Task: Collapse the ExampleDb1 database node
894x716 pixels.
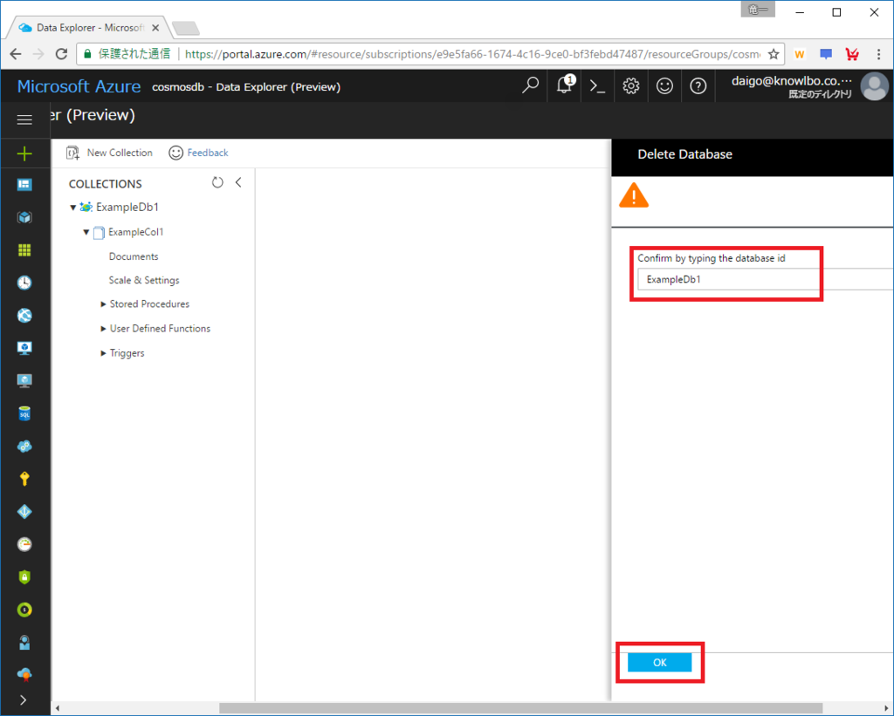Action: (73, 208)
